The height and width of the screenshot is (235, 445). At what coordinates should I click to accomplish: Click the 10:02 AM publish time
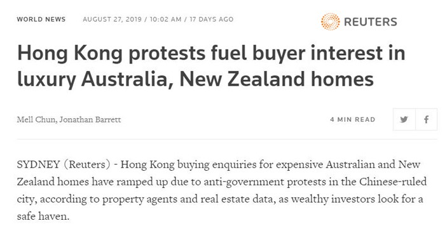coord(165,19)
